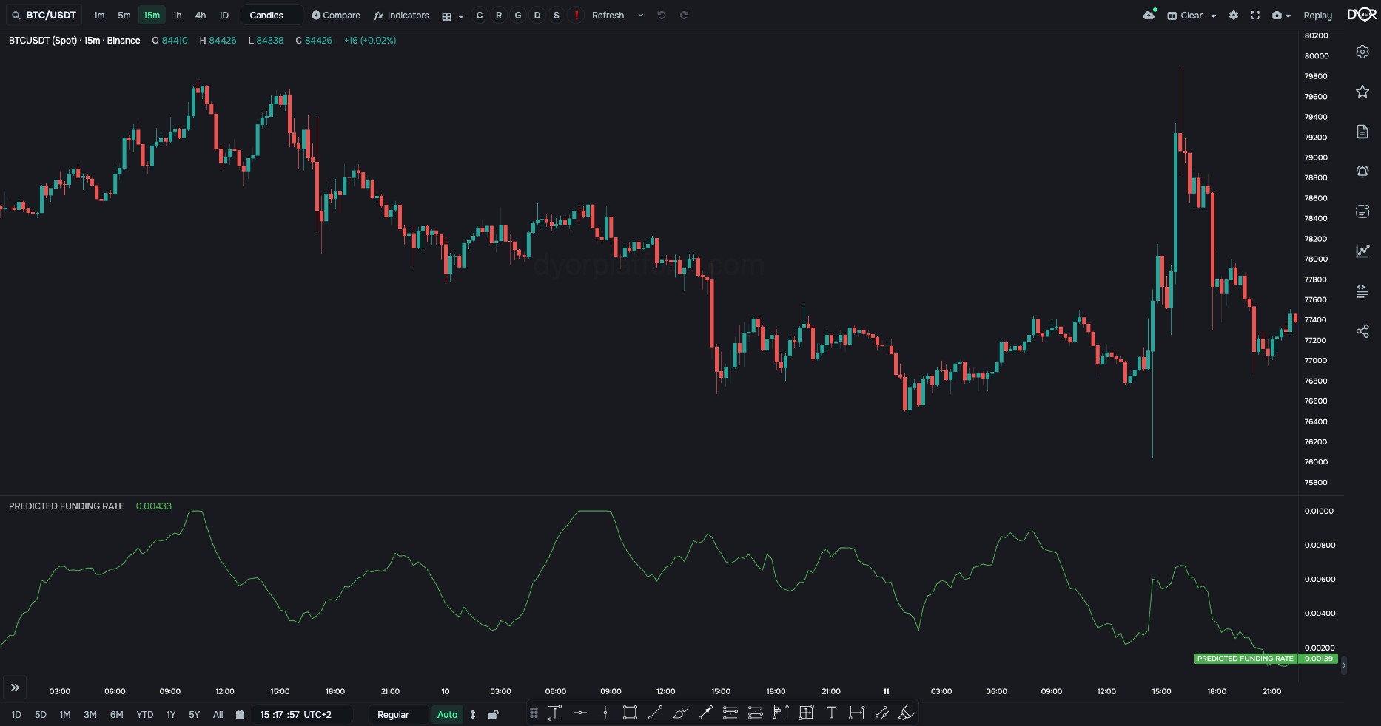Select the trend line drawing tool
The width and height of the screenshot is (1381, 726).
click(655, 713)
